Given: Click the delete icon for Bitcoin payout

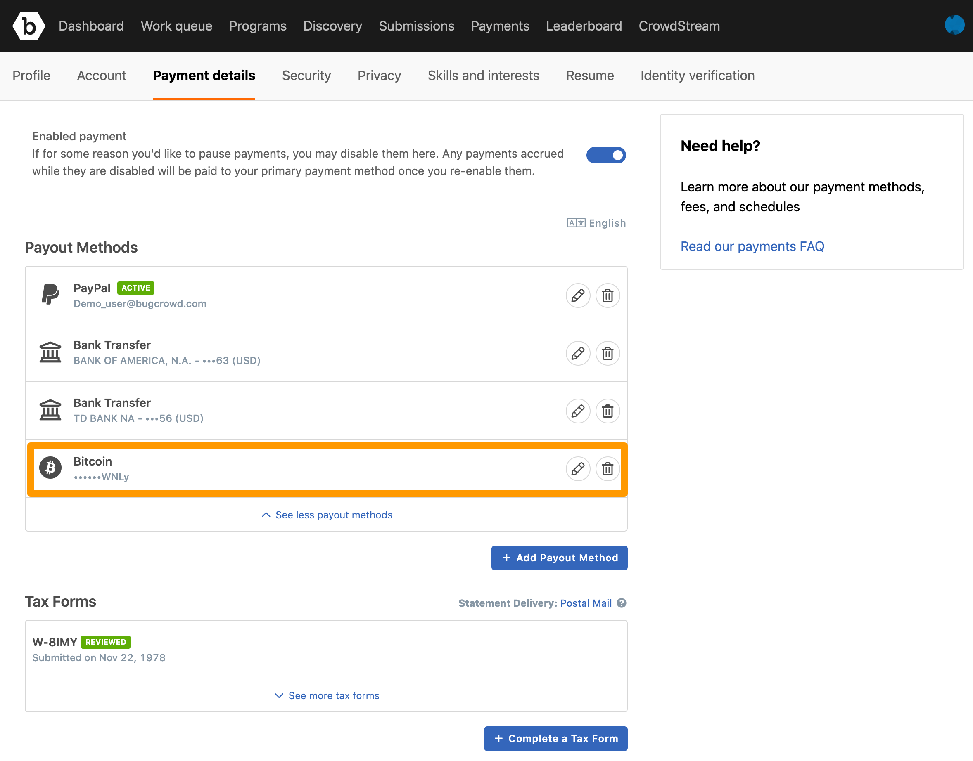Looking at the screenshot, I should 607,469.
